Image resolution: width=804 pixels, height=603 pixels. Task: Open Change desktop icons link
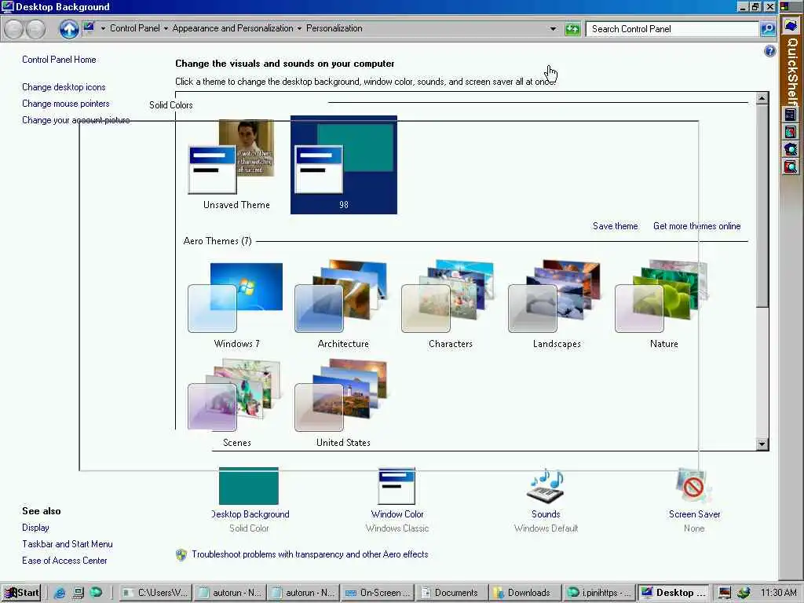pyautogui.click(x=64, y=87)
